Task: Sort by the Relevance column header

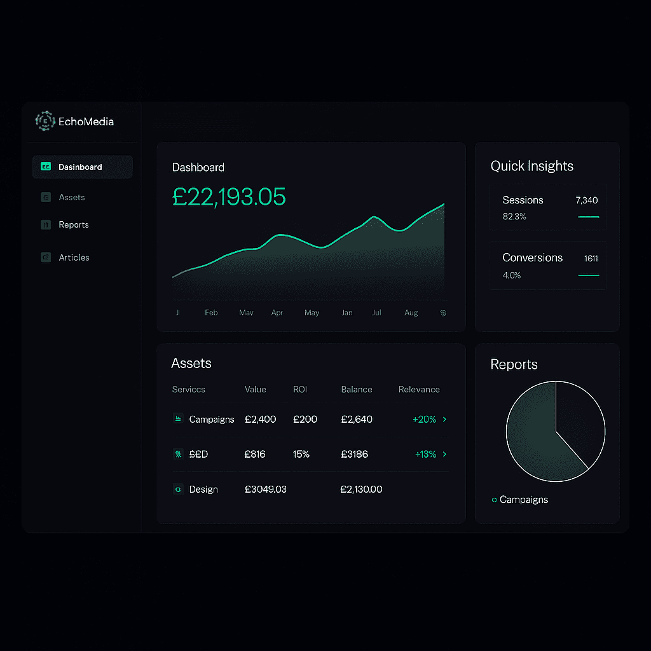Action: (419, 390)
